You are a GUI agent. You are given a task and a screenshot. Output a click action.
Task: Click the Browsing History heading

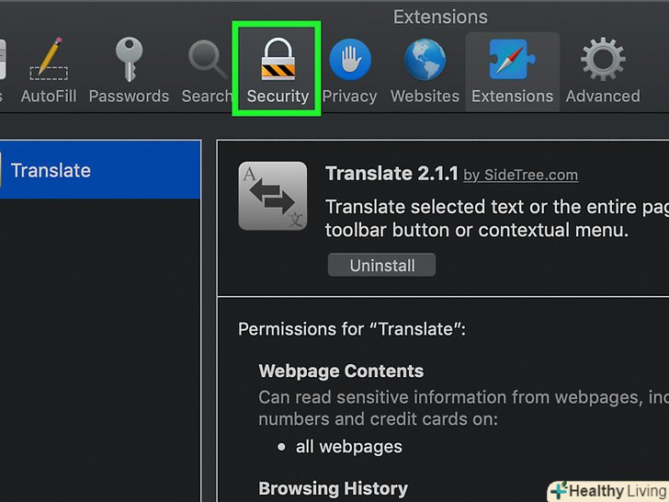(x=333, y=488)
